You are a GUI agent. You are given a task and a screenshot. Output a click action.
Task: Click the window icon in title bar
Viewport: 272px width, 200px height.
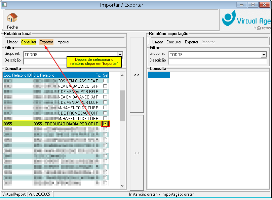[x=4, y=4]
